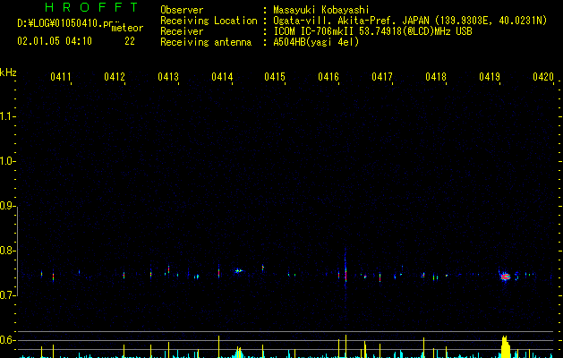Select the A504HB(yagi 4el) antenna text
Viewport: 563px width, 358px height.
point(316,42)
